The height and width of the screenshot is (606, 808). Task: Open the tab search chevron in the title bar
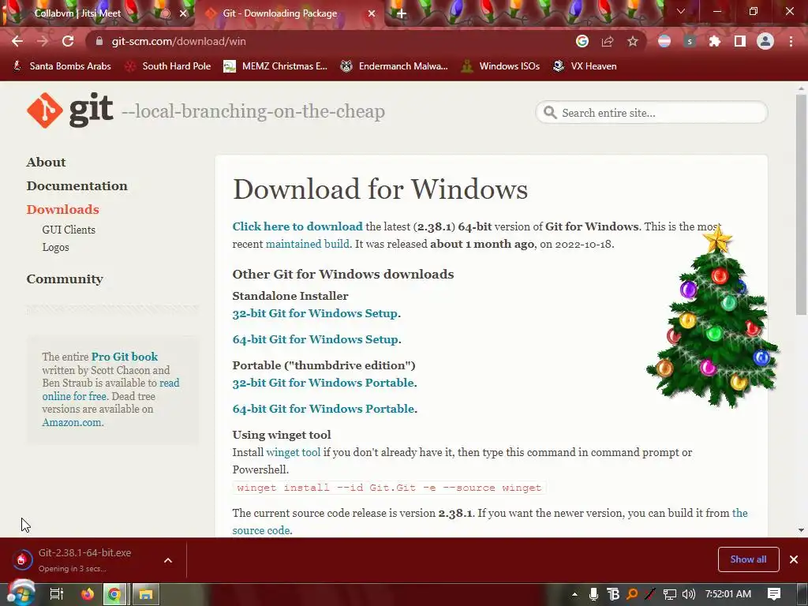[681, 11]
